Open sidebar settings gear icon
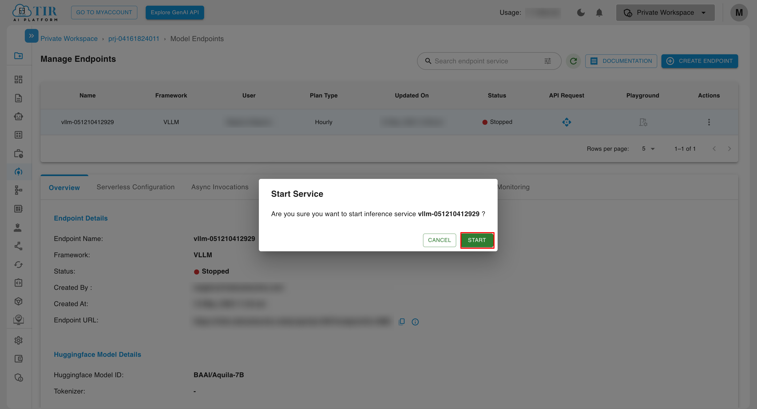The image size is (757, 409). [19, 340]
